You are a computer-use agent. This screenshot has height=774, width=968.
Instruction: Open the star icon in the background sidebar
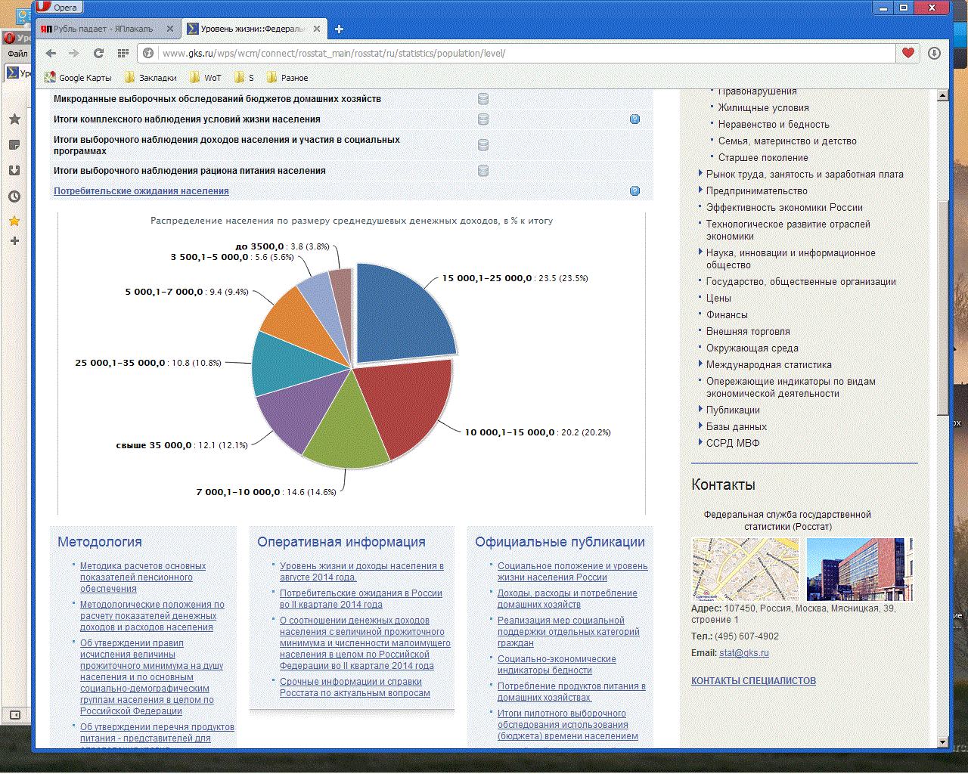coord(14,119)
